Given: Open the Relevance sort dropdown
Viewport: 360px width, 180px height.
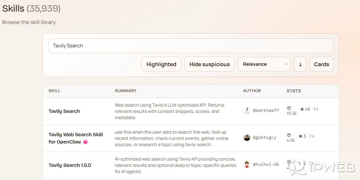Looking at the screenshot, I should (264, 64).
